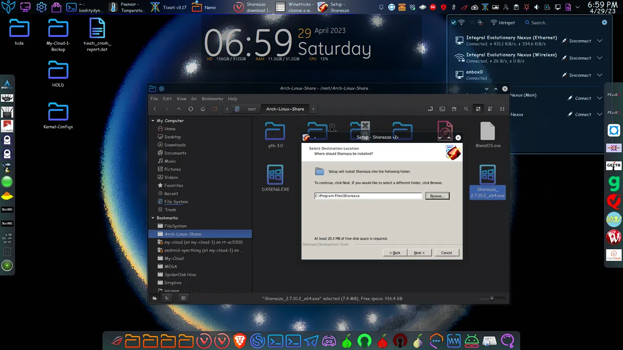Switch Nemo to icon view
Image resolution: width=623 pixels, height=350 pixels.
coord(478,109)
